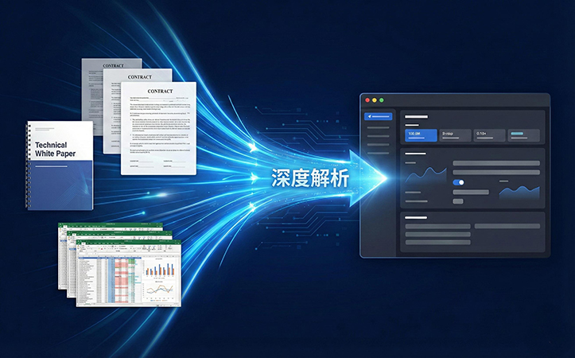Click the red close window dot
The image size is (575, 358).
click(x=366, y=100)
